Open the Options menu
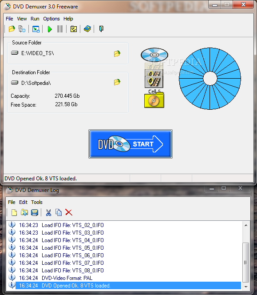The height and width of the screenshot is (295, 257). (51, 19)
